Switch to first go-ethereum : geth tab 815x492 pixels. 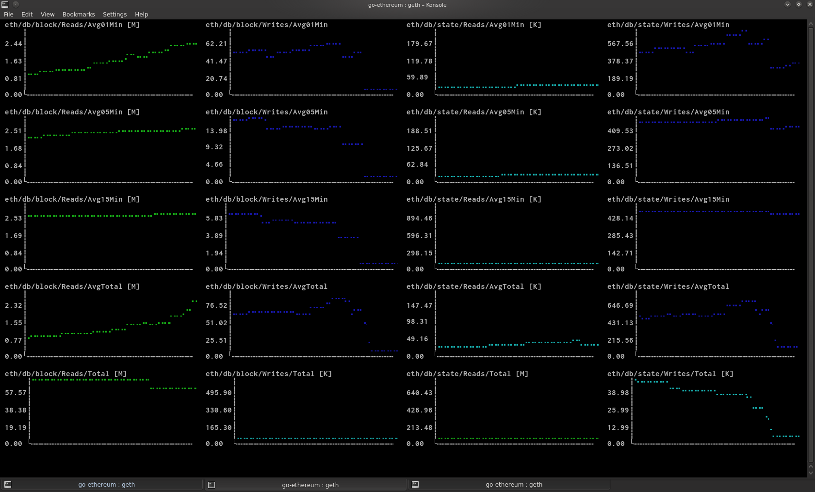(102, 484)
